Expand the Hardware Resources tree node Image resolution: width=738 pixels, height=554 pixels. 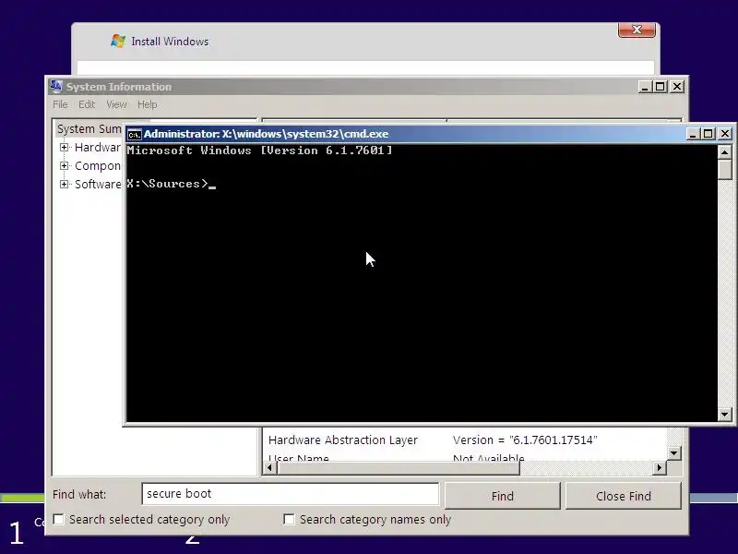pyautogui.click(x=64, y=148)
